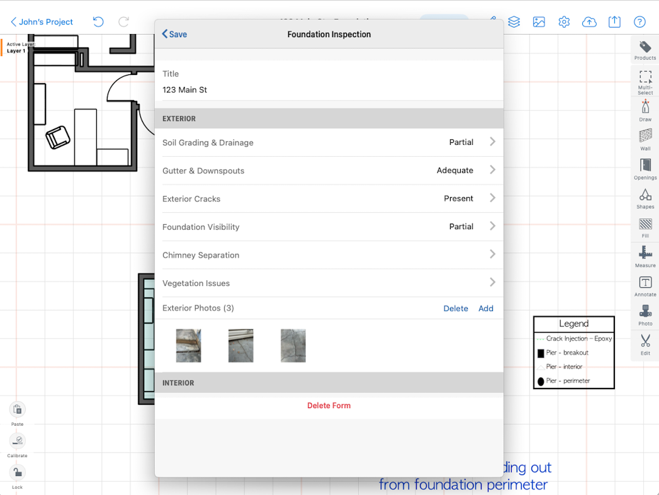This screenshot has width=659, height=495.
Task: Click the Crack Injection – Epoxy legend entry
Action: pos(574,339)
